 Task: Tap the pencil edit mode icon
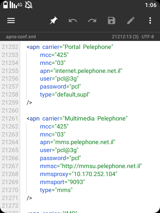[131, 21]
